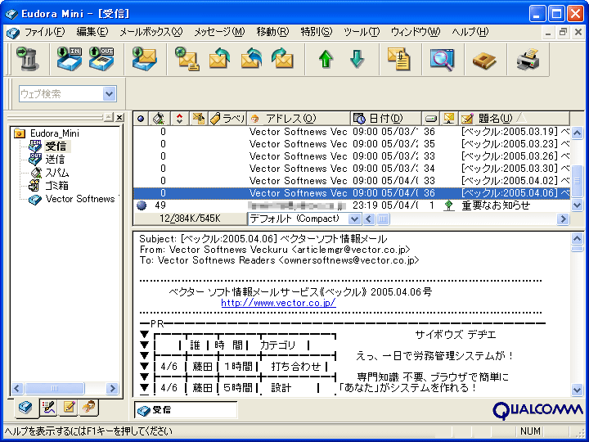Sort by 題名(U) column header

point(515,119)
